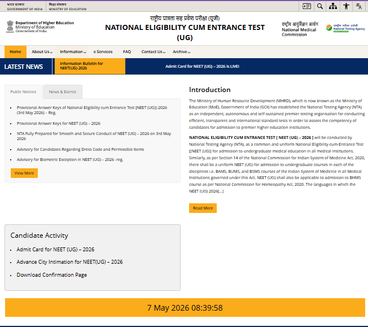Switch to the News & Events tab
The image size is (368, 327).
(x=63, y=92)
